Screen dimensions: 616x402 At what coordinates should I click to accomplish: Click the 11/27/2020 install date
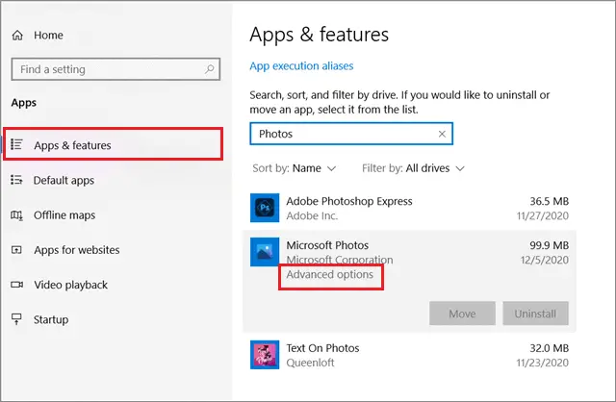tap(543, 216)
